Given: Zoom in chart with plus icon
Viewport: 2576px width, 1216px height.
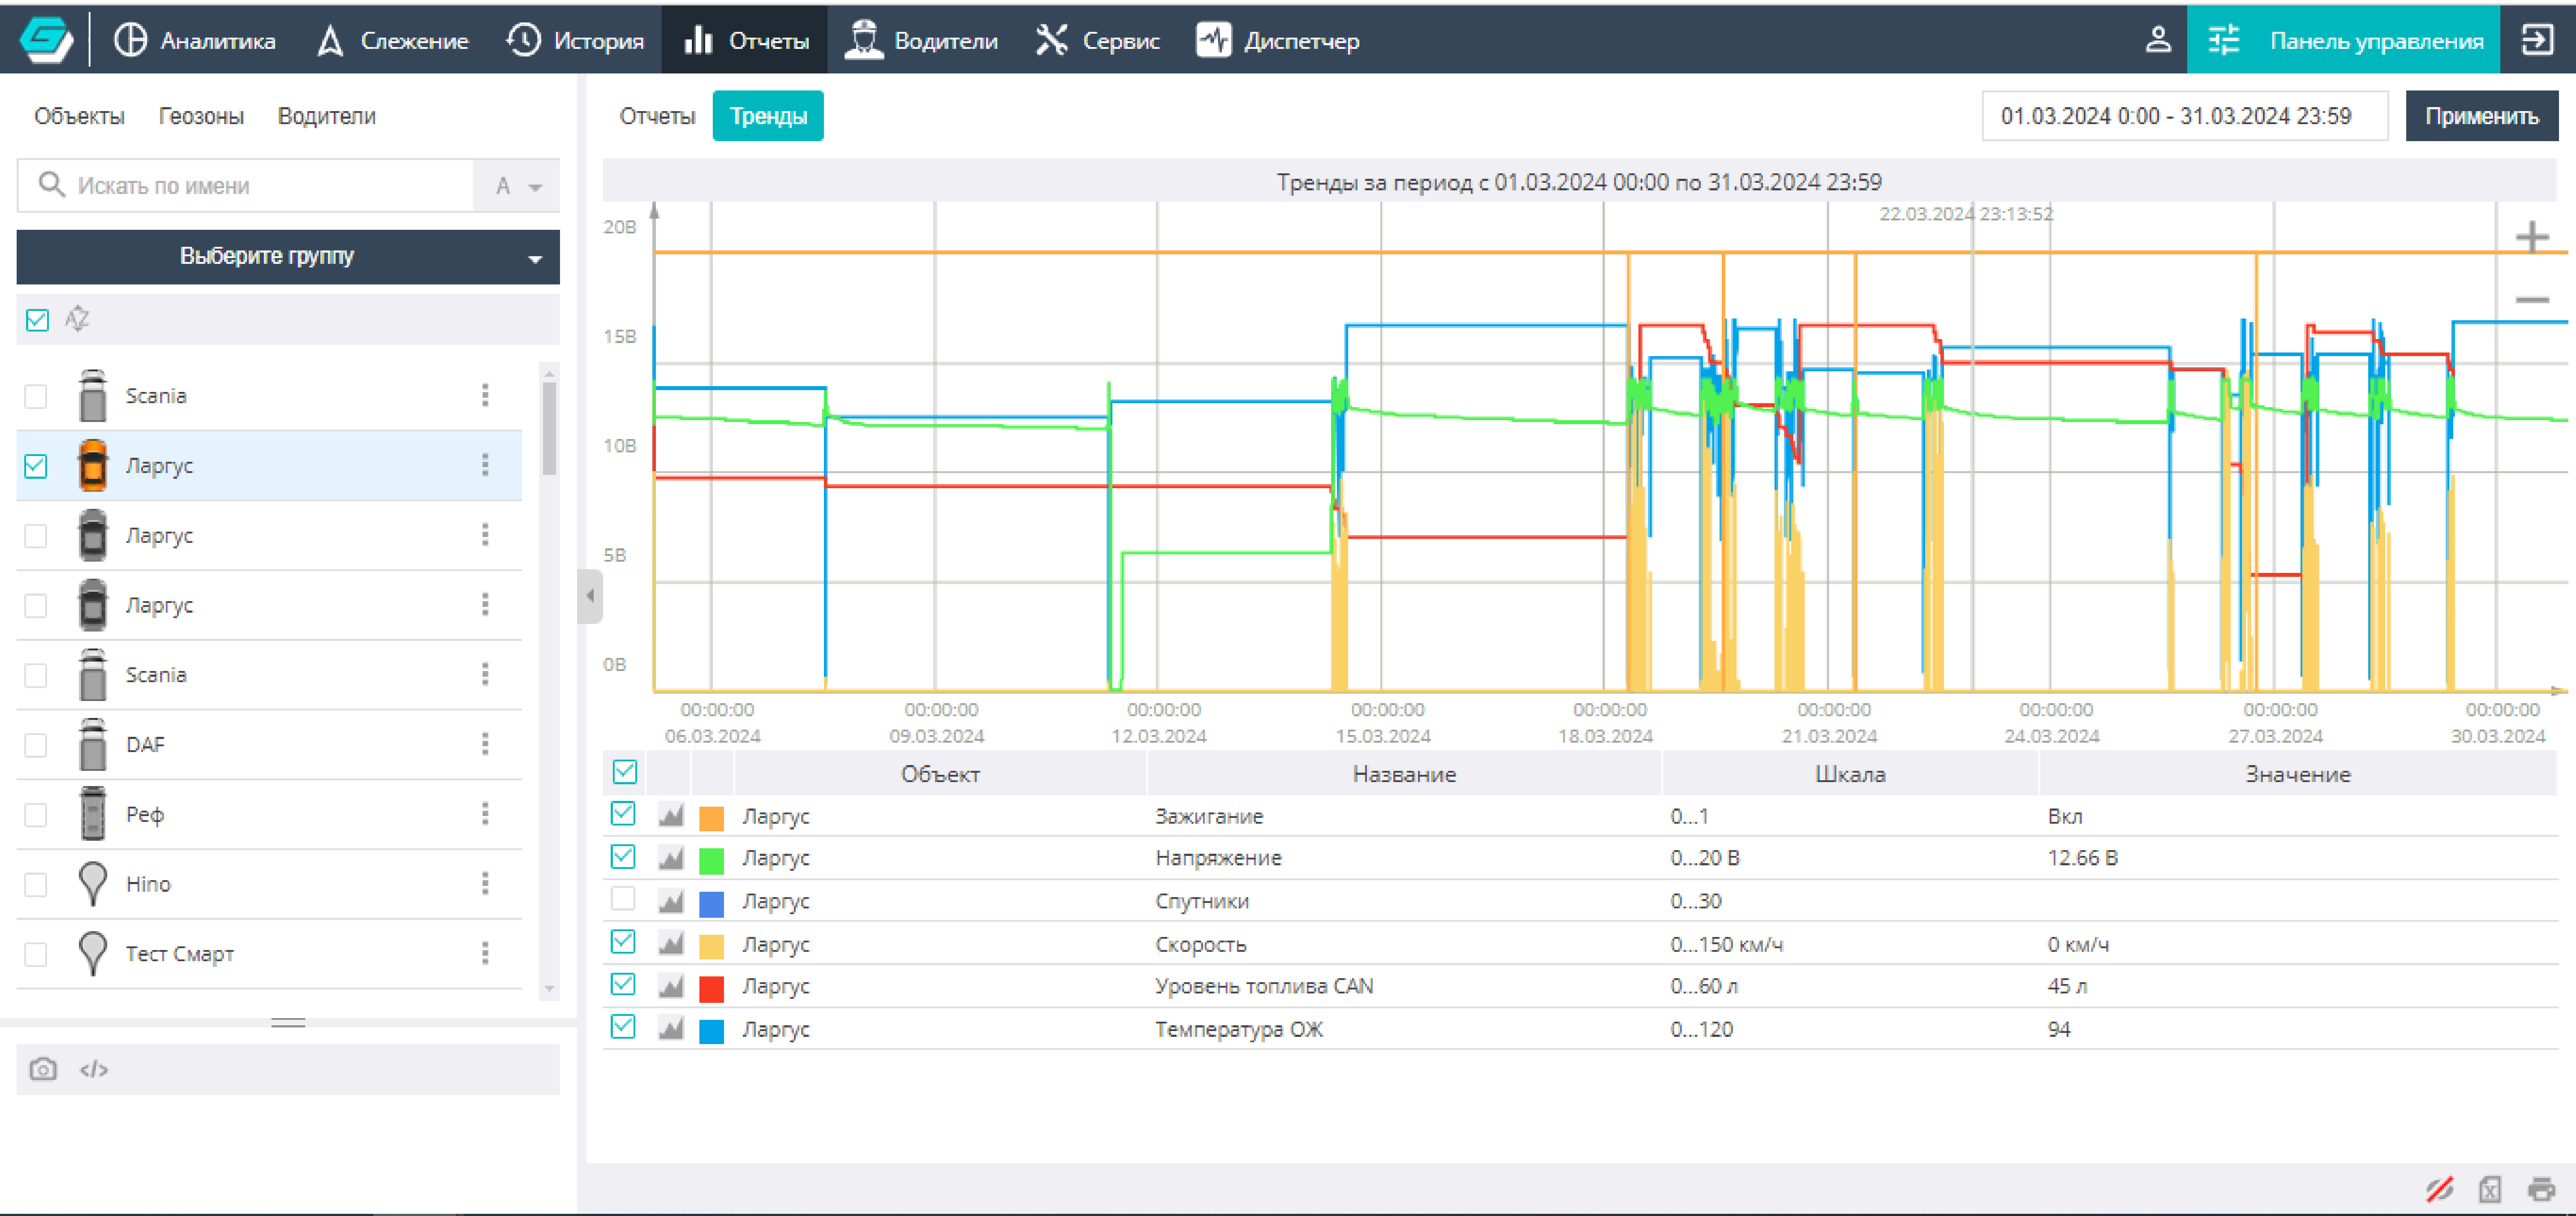Looking at the screenshot, I should (2531, 237).
